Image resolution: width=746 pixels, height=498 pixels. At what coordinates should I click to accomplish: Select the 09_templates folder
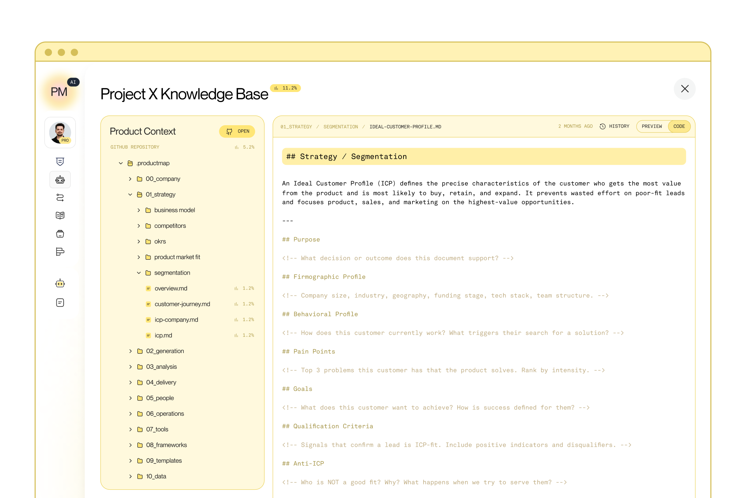[x=164, y=461]
